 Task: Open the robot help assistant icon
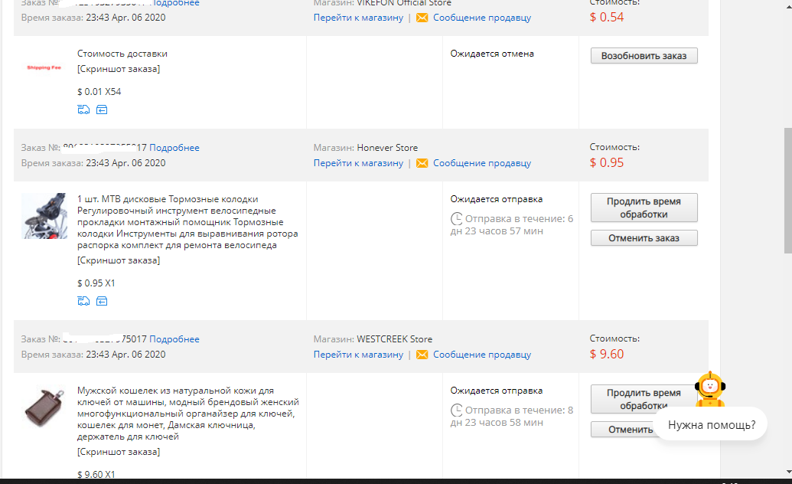coord(710,388)
